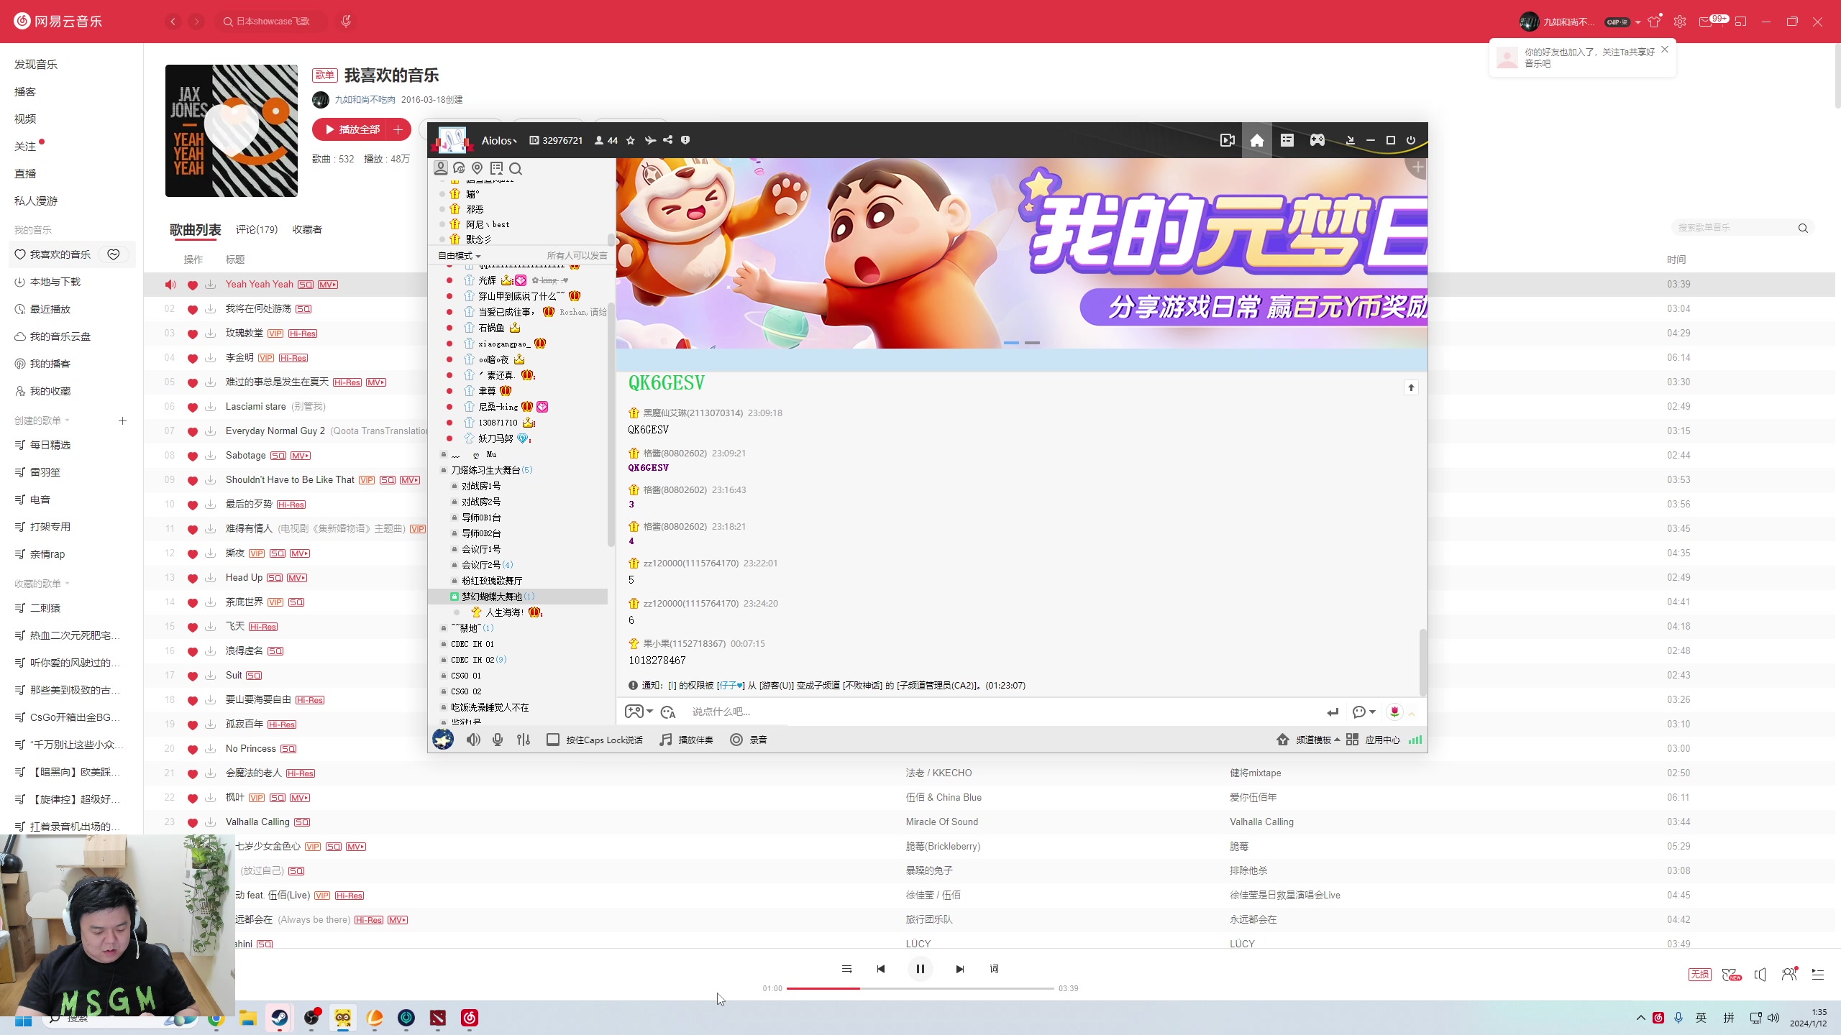The image size is (1841, 1035).
Task: Open 播放伴奏 music accompaniment
Action: pos(686,740)
